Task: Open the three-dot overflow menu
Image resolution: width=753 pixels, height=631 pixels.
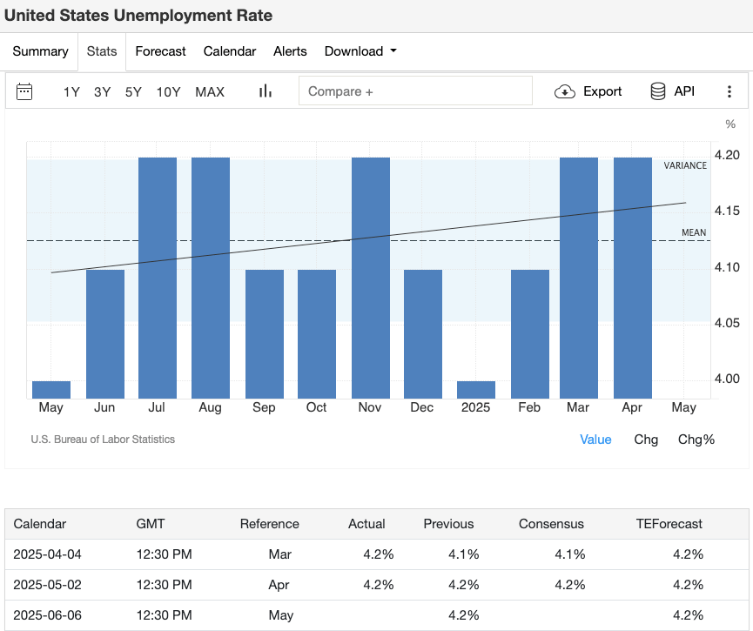Action: (x=729, y=91)
